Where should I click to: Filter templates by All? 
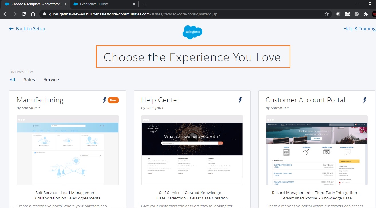tap(12, 80)
